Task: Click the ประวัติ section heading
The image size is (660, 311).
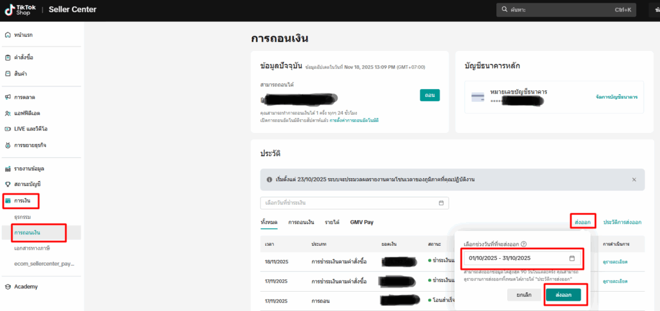Action: (270, 154)
